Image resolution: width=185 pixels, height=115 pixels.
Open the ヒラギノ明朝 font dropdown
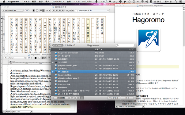13,10
